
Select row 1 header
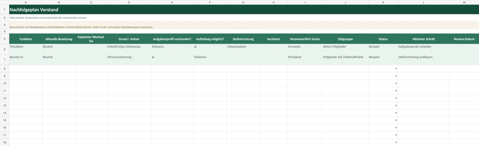pos(4,9)
